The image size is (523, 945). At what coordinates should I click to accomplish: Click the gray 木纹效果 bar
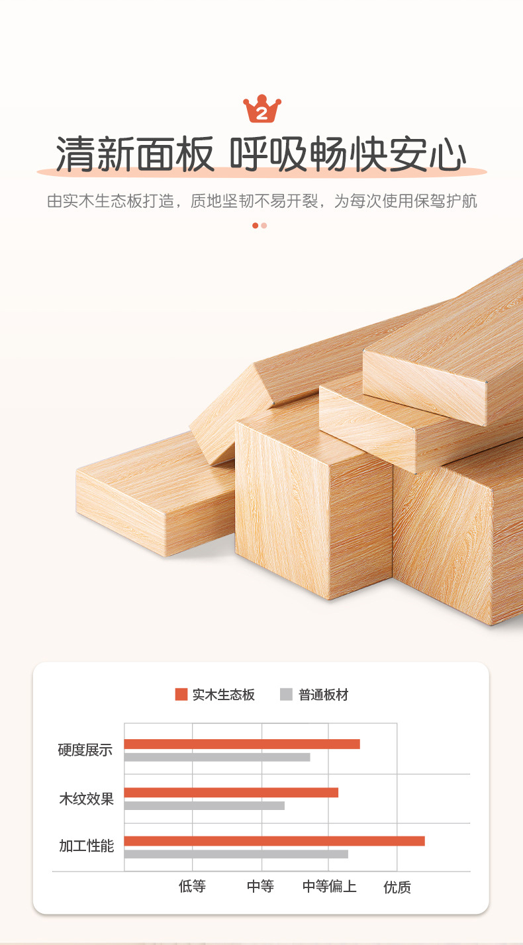[x=205, y=805]
